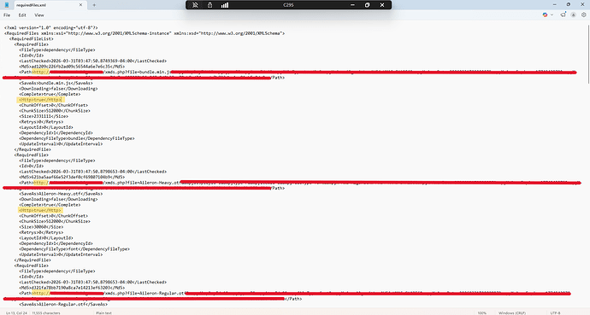Viewport: 590px width, 315px height.
Task: Click the SaveAs bundle.min.js line
Action: click(x=56, y=83)
